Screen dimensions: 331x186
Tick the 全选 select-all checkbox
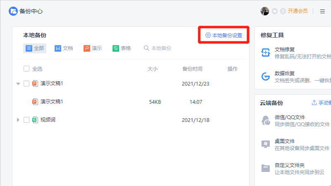click(26, 69)
